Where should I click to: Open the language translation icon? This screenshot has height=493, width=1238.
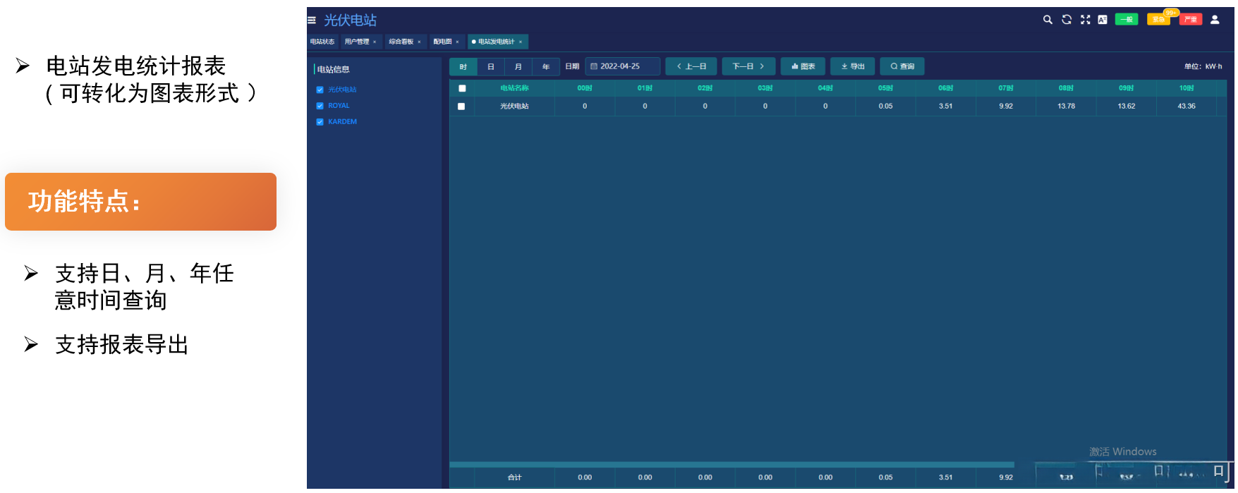pyautogui.click(x=1103, y=20)
